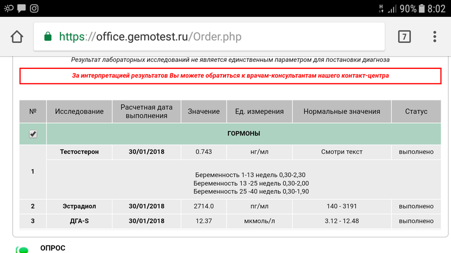The height and width of the screenshot is (253, 451).
Task: Tap the green secure lock icon
Action: coord(49,37)
